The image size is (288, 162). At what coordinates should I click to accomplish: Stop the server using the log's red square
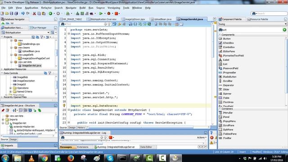click(111, 137)
